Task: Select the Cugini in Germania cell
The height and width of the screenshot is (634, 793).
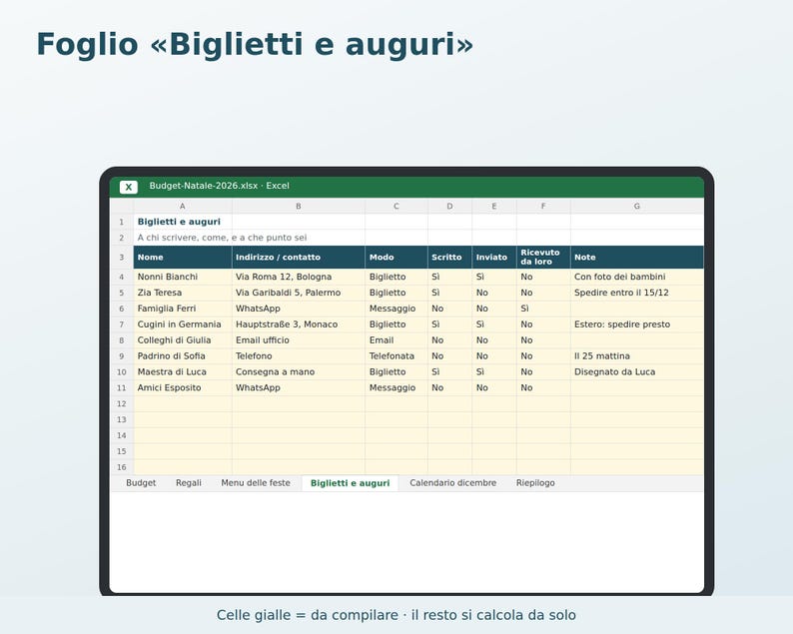Action: (183, 324)
